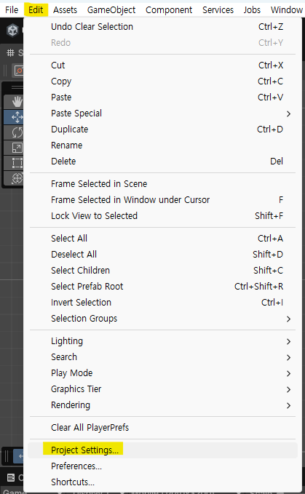Open the Graphics Tier submenu
Viewport: 305px width, 494px height.
pos(162,389)
